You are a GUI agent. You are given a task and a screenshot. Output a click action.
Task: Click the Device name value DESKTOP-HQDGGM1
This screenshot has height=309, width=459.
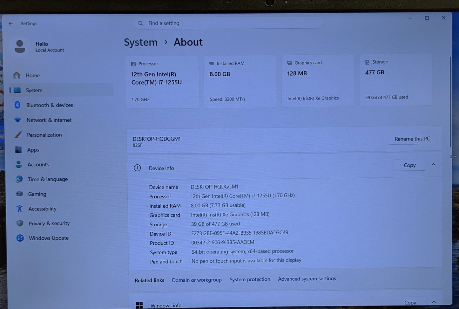[x=214, y=187]
